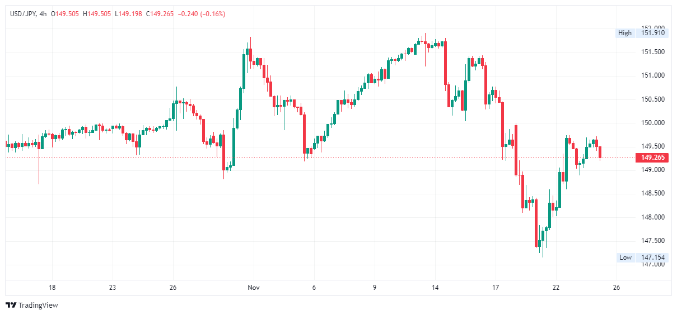The image size is (677, 315).
Task: Click the 18 date on time axis
Action: point(52,288)
